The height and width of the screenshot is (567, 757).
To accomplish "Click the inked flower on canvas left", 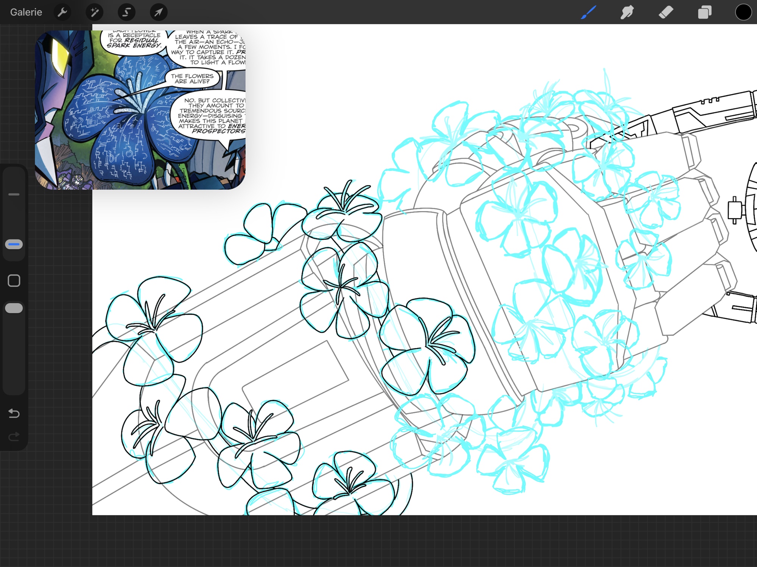I will click(x=153, y=329).
